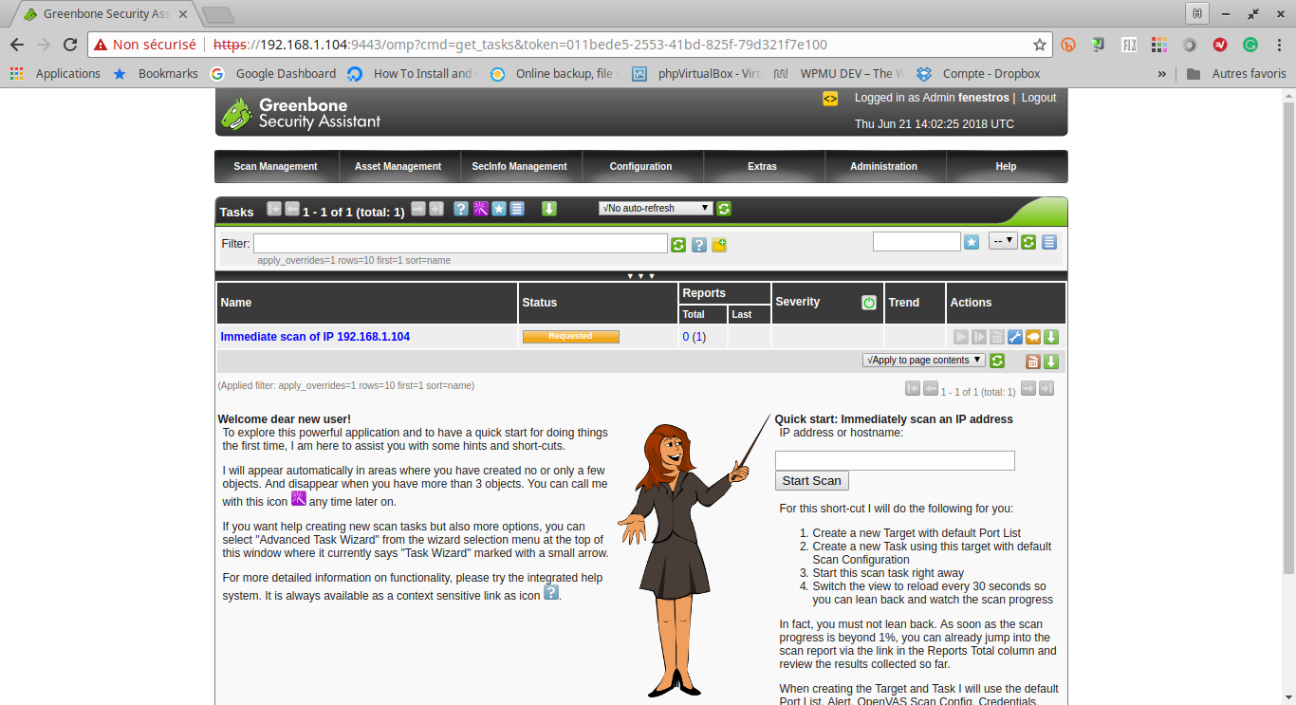Screen dimensions: 1296x705
Task: Open the Configuration menu
Action: click(x=640, y=166)
